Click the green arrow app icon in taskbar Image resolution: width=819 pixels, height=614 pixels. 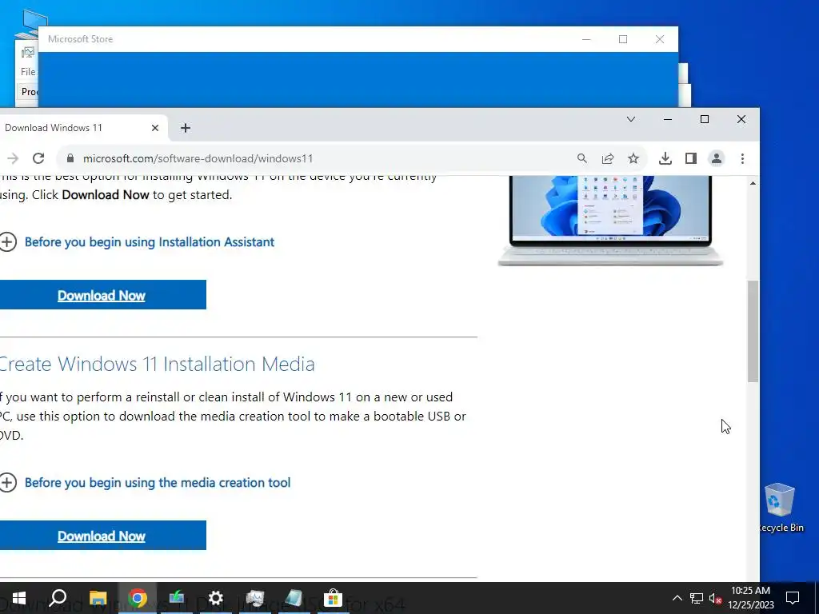177,598
